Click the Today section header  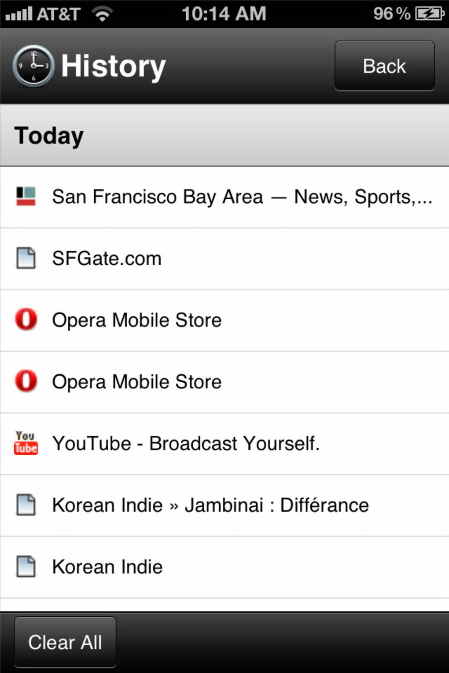tap(224, 135)
